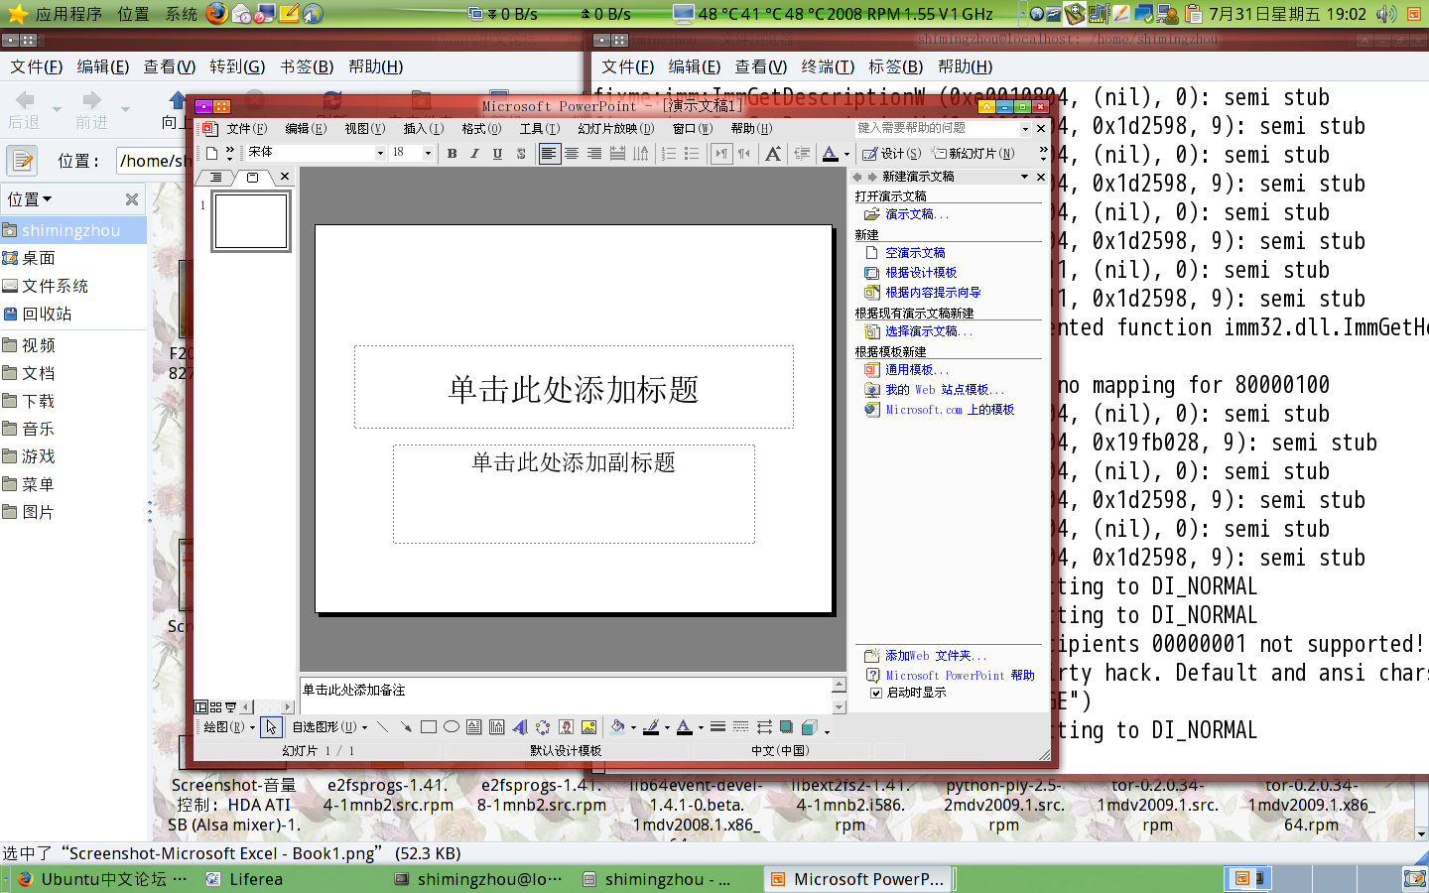Insert a diagram or organization chart
The width and height of the screenshot is (1429, 893).
point(543,726)
